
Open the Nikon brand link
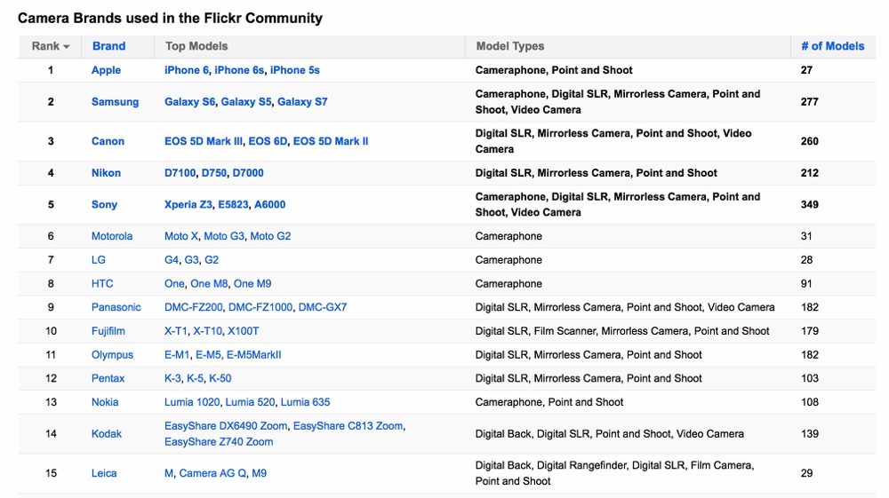(x=106, y=173)
